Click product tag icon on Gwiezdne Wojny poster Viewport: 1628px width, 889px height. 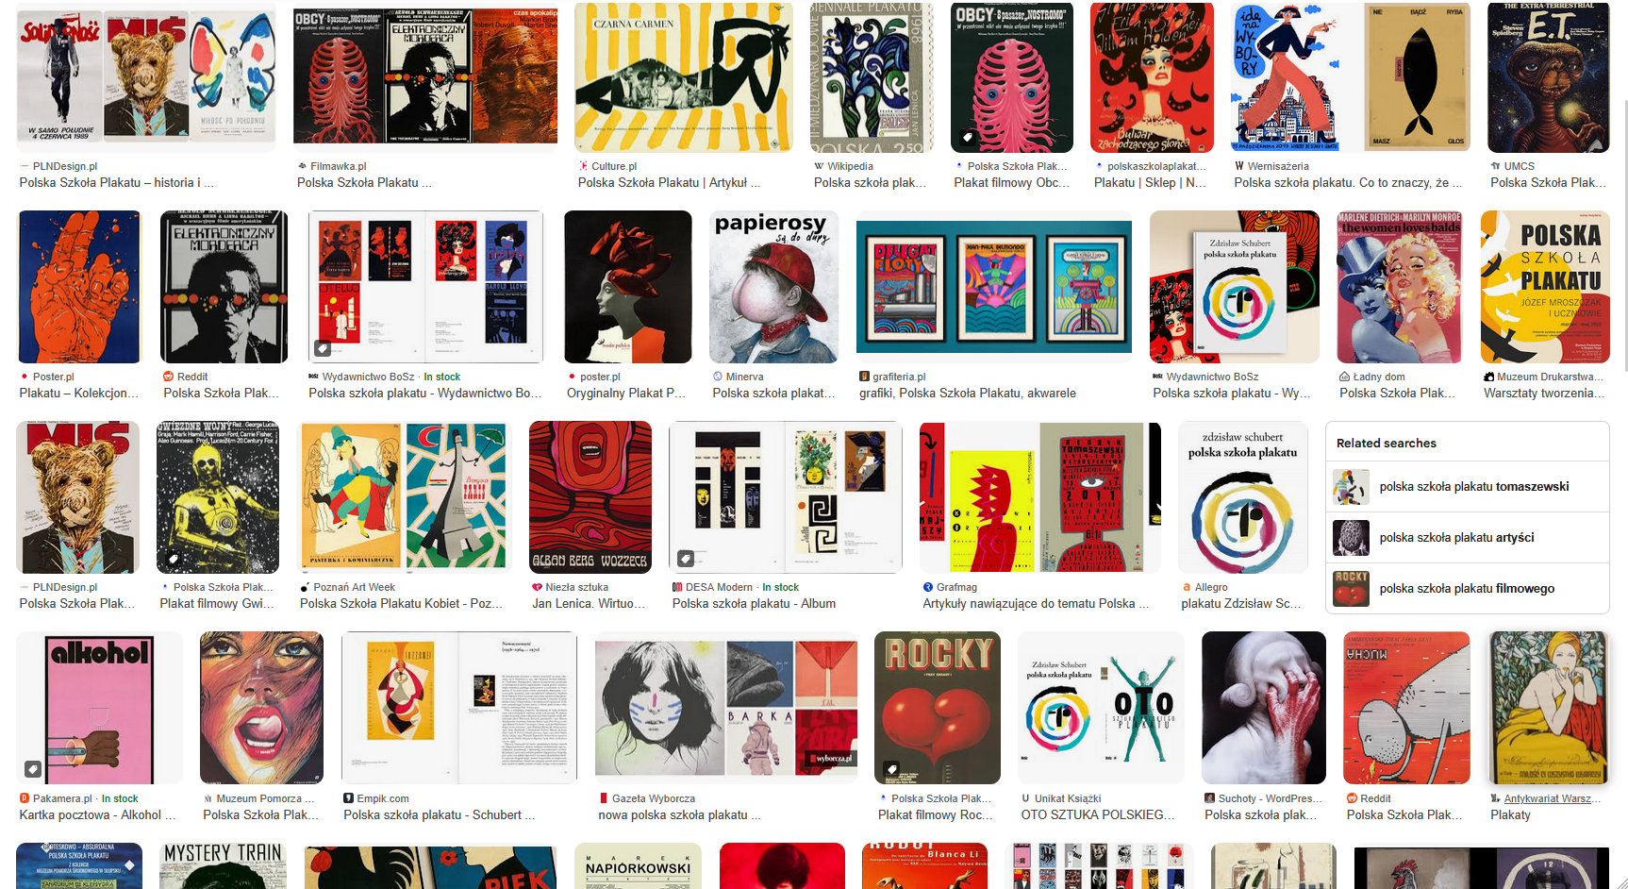coord(173,559)
